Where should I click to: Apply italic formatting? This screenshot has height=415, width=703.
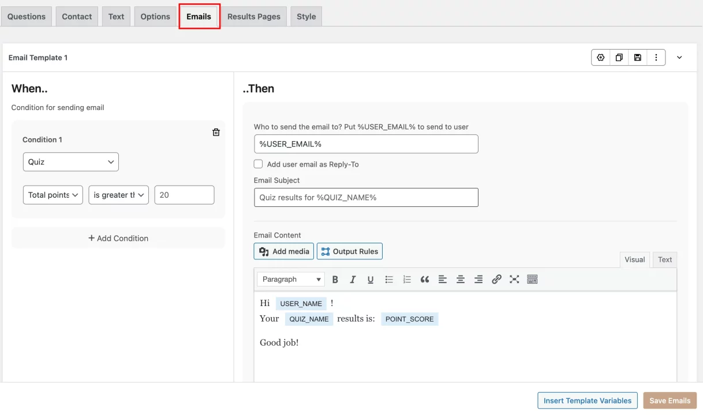tap(353, 279)
